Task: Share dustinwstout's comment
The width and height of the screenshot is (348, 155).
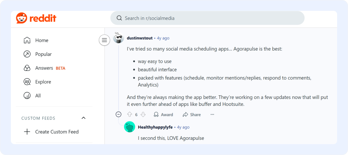Action: pyautogui.click(x=191, y=115)
